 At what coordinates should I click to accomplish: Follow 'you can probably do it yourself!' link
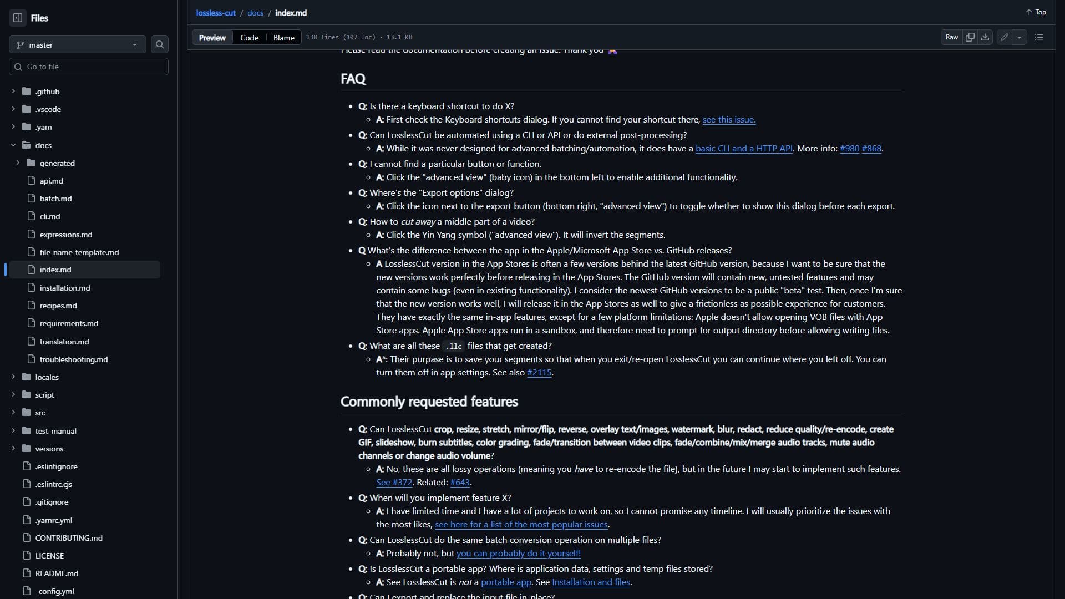coord(519,553)
